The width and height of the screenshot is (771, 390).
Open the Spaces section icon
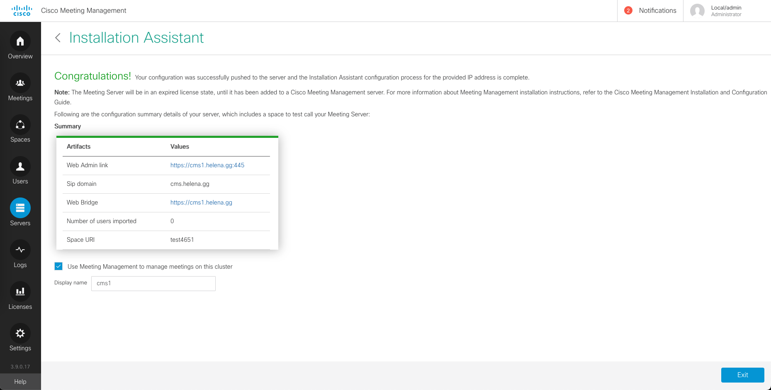(x=20, y=125)
